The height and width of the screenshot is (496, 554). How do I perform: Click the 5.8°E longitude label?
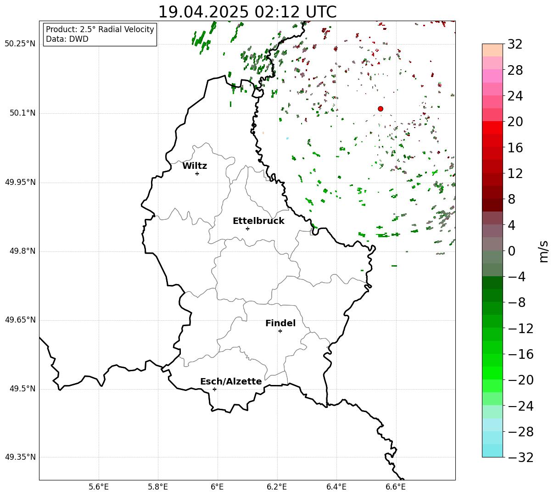click(158, 487)
